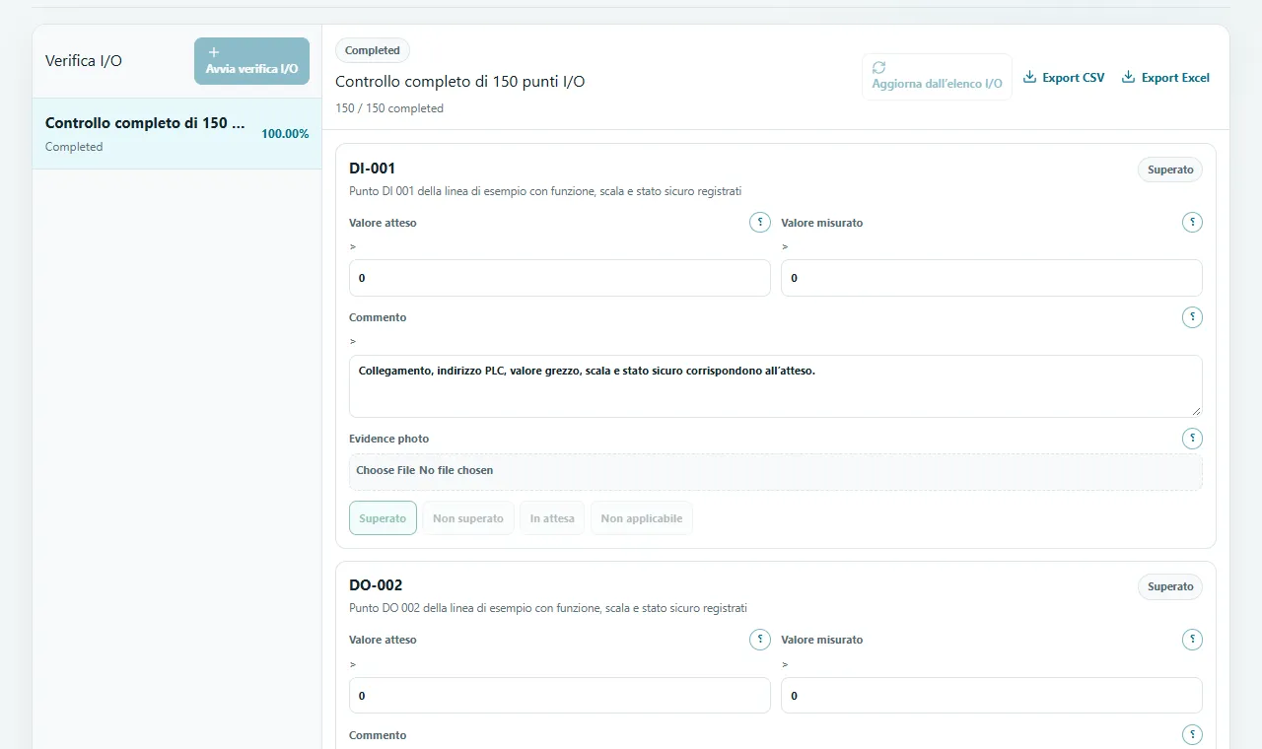Focus DI-001 Valore misurato input field
Screen dimensions: 1262x749
991,278
